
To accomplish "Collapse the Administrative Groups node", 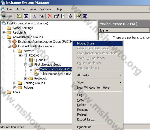I will (4, 37).
